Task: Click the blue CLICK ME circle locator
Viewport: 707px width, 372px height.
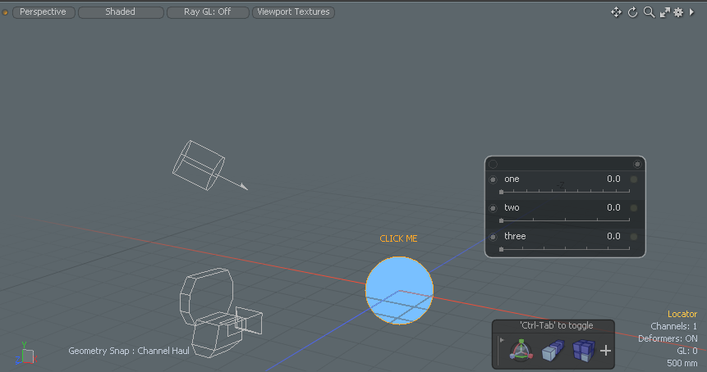Action: [x=399, y=290]
